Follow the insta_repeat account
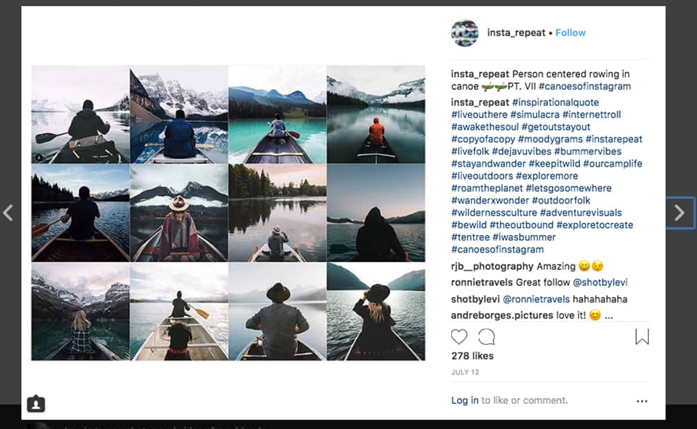The width and height of the screenshot is (697, 429). (570, 33)
